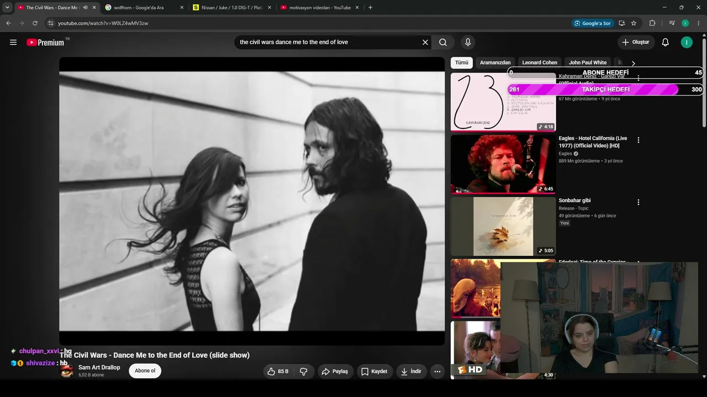This screenshot has height=397, width=707.
Task: Save the video with Kaydet
Action: (x=374, y=372)
